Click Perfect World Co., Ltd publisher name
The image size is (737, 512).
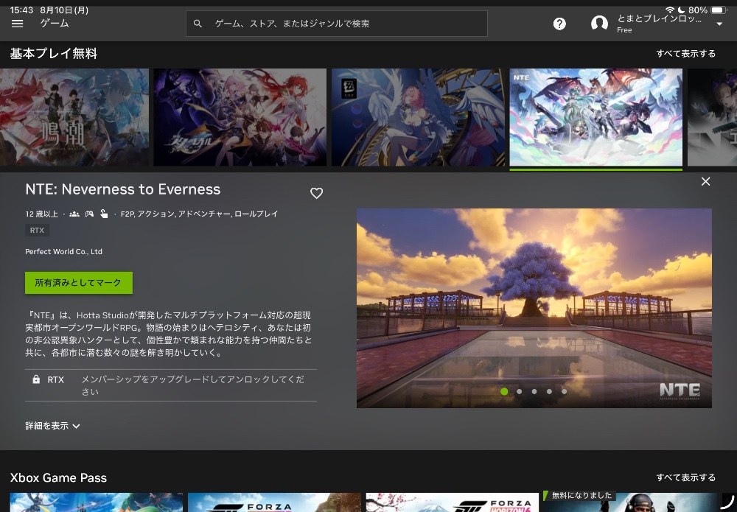[x=63, y=252]
